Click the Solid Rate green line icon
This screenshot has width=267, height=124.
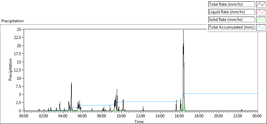click(261, 19)
